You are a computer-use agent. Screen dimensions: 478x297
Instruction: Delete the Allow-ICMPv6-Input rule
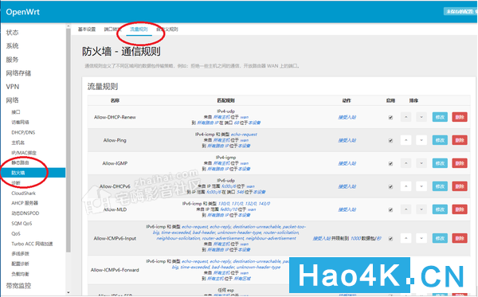460,238
